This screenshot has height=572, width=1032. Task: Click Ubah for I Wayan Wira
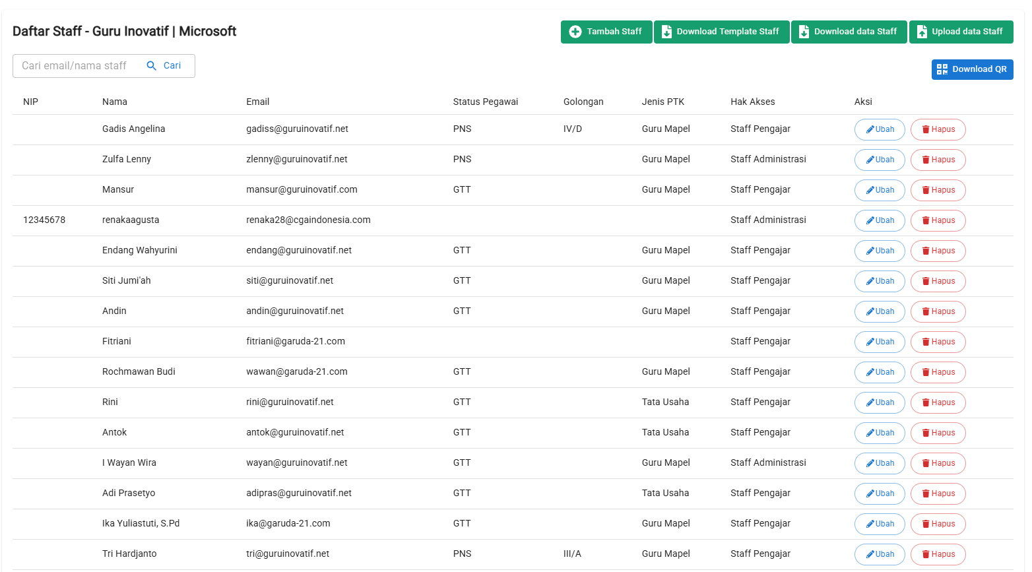click(x=880, y=463)
